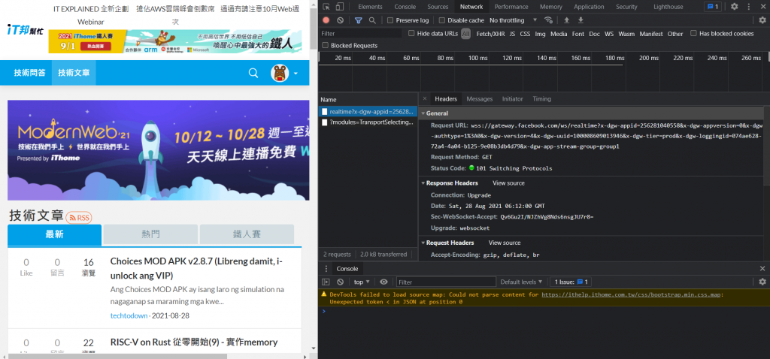
Task: Clear the network log
Action: (x=341, y=20)
